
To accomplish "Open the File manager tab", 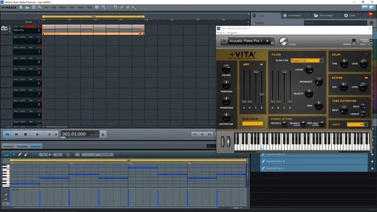I will [x=326, y=15].
